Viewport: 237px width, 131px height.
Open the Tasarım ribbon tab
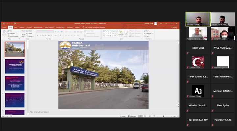22,28
